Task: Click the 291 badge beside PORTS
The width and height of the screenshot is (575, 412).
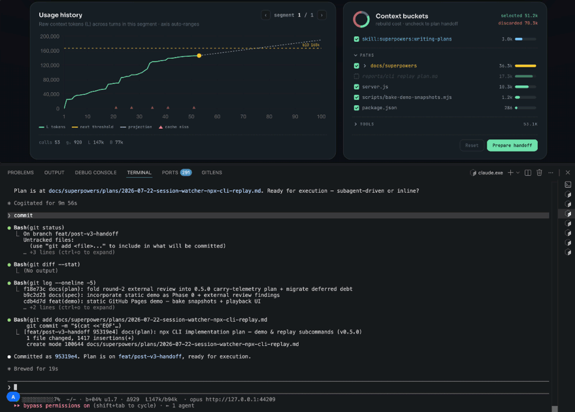Action: coord(186,173)
